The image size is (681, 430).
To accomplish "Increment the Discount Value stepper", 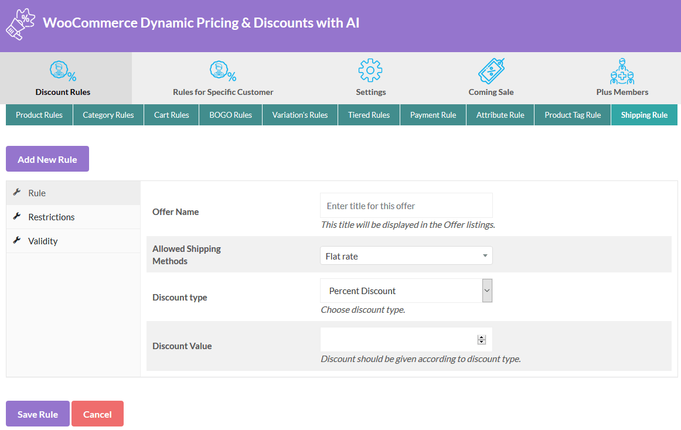I will pos(481,336).
